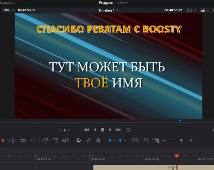Click timeline ruler at 00:40:48:00
214x170 pixels.
coord(151,159)
